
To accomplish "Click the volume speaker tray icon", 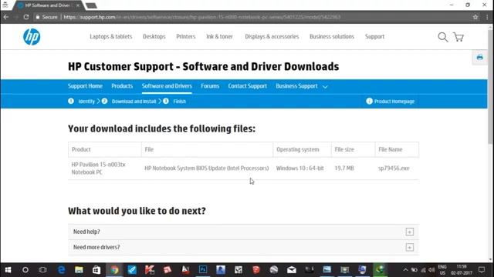I will tap(431, 270).
